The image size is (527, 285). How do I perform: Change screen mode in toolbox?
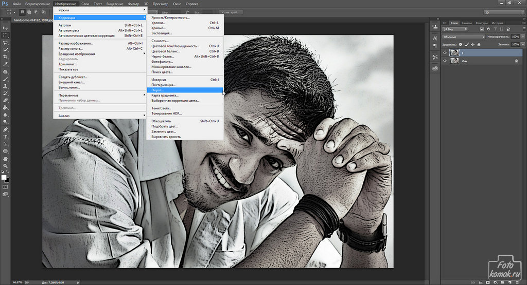click(5, 194)
